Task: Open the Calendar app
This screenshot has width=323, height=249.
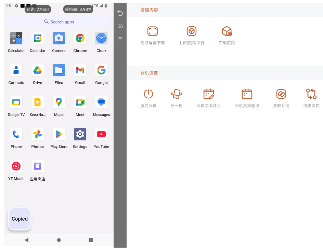Action: [38, 38]
